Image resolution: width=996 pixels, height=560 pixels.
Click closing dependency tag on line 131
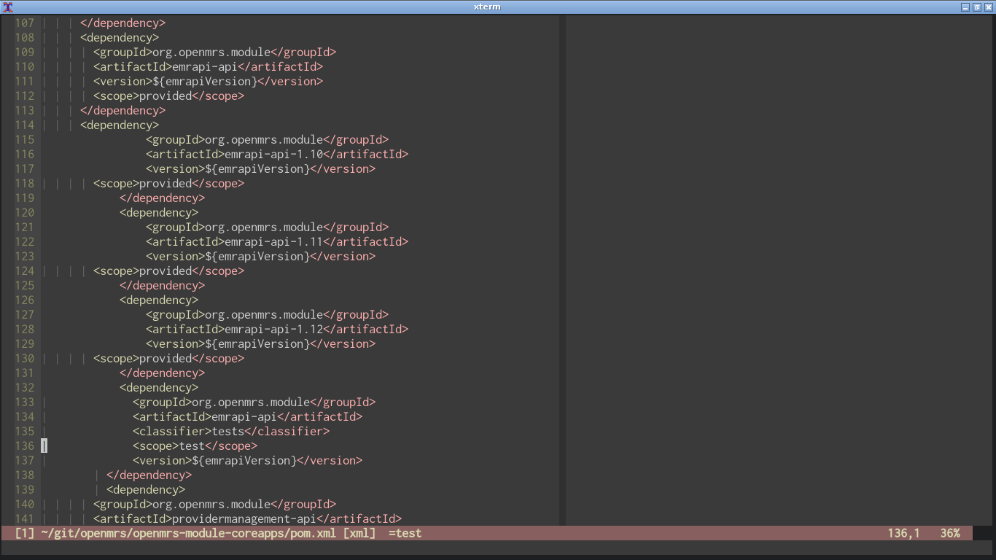(x=163, y=373)
